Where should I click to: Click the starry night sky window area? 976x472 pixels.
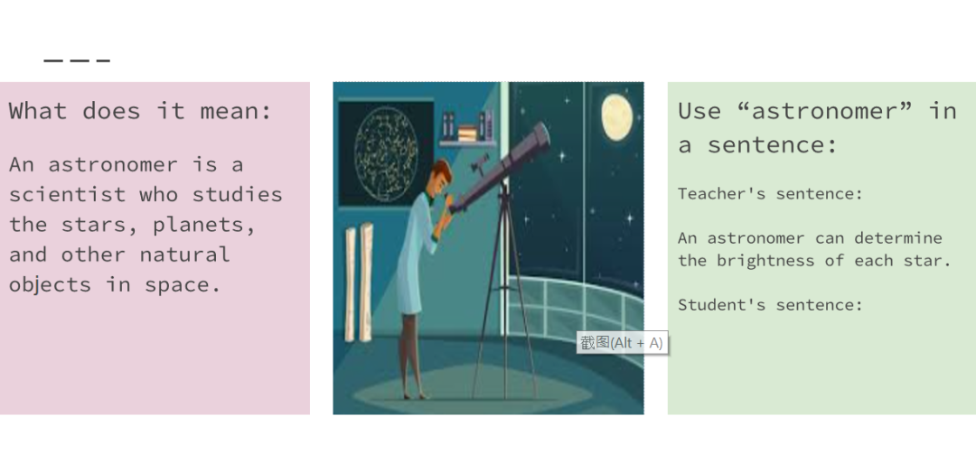point(576,180)
